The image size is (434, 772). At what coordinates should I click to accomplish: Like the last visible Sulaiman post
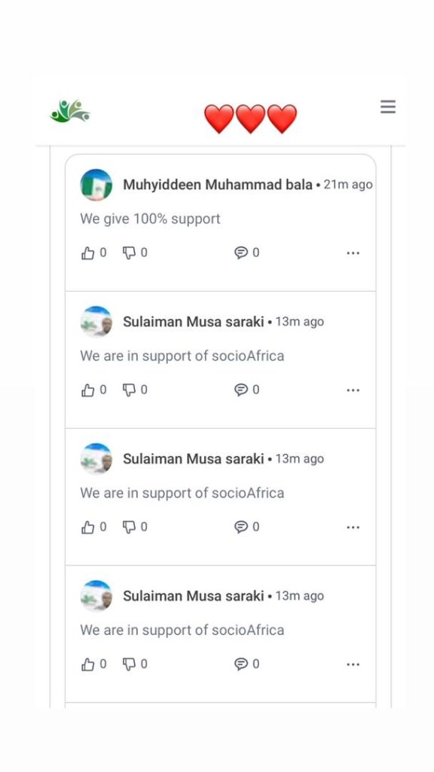[87, 665]
